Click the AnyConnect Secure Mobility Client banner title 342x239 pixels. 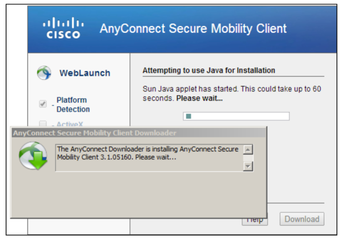pyautogui.click(x=193, y=28)
